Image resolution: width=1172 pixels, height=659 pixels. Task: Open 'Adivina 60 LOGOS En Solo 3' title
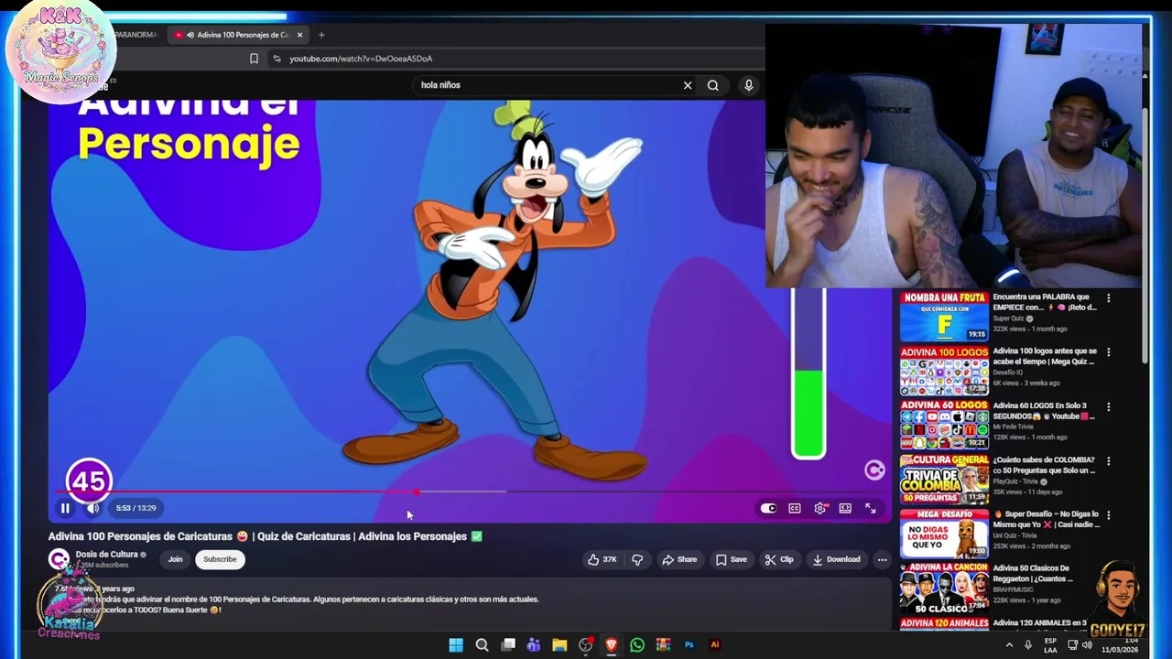point(1044,411)
